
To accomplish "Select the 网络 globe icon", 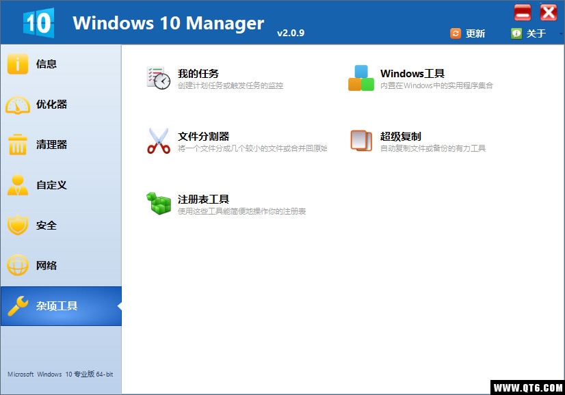I will [x=18, y=265].
